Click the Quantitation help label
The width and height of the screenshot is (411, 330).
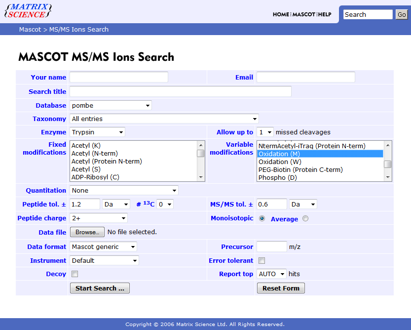tap(46, 190)
